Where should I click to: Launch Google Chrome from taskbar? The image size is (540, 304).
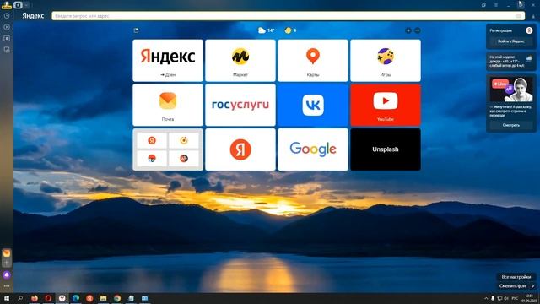[x=117, y=298]
